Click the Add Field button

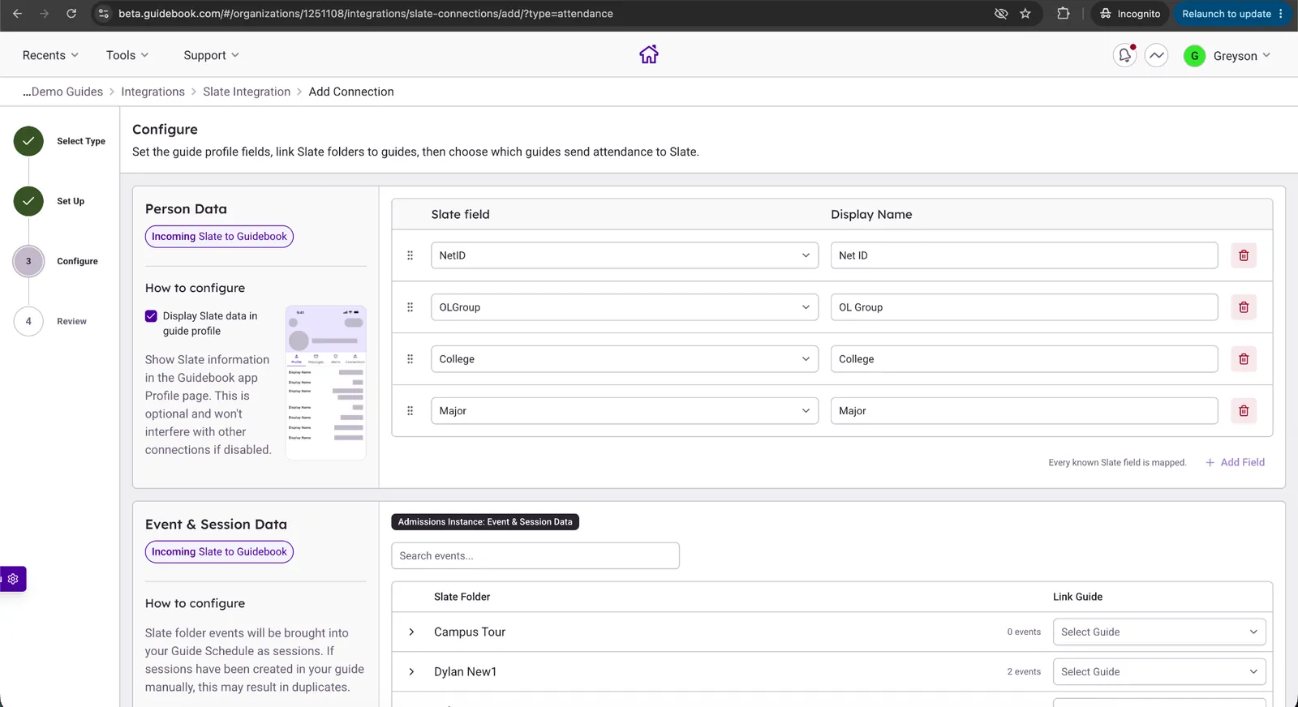pyautogui.click(x=1235, y=462)
